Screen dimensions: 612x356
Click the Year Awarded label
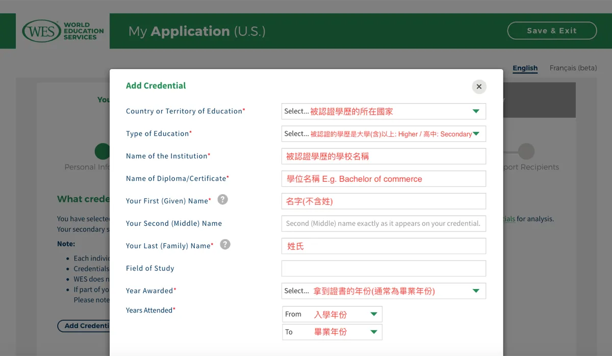[151, 291]
